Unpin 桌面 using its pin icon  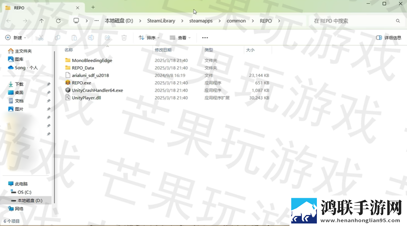click(48, 93)
